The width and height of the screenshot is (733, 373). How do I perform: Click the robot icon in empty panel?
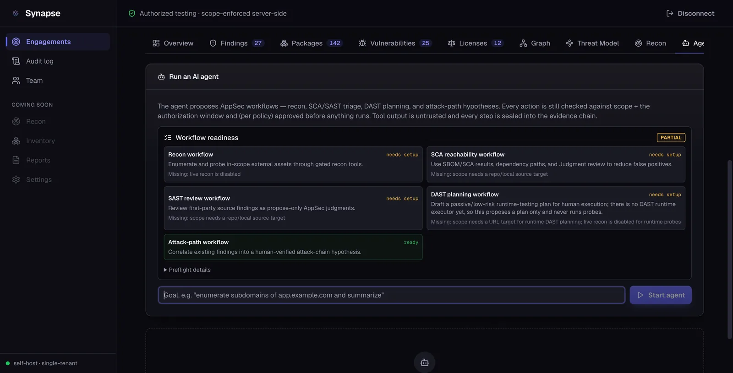[425, 362]
